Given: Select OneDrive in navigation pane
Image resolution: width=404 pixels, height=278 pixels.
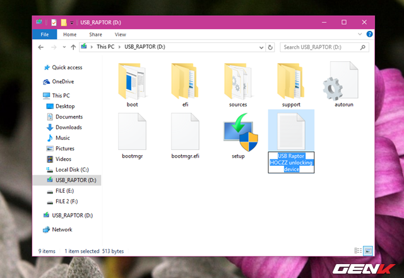Looking at the screenshot, I should [x=59, y=81].
